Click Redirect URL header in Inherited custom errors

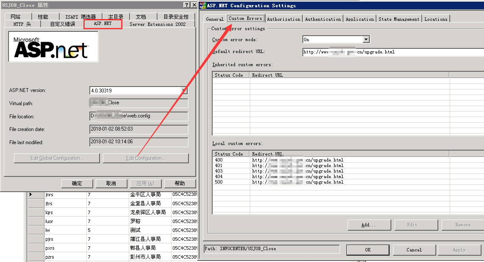pos(349,75)
